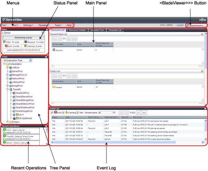
Task: Click the BladeViewer>> button
Action: (x=195, y=25)
